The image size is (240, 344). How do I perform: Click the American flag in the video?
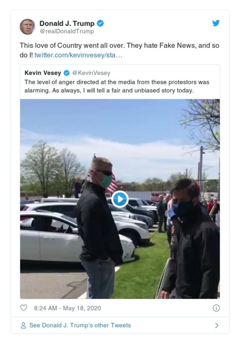pyautogui.click(x=112, y=183)
